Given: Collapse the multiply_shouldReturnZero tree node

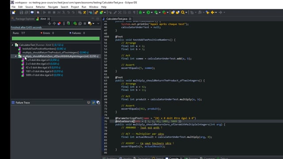Looking at the screenshot, I should (x=16, y=56).
